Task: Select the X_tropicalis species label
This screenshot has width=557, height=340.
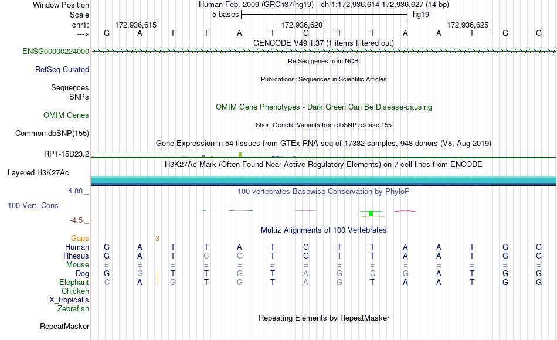Action: pyautogui.click(x=69, y=300)
